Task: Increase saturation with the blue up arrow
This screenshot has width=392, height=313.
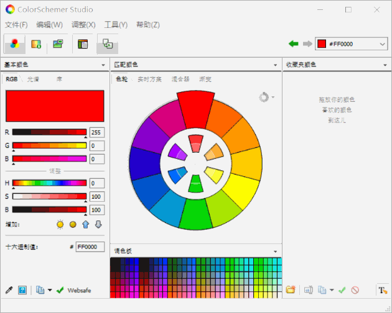Action: (85, 224)
